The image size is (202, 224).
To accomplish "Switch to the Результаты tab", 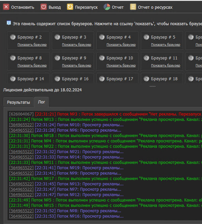I will (18, 102).
